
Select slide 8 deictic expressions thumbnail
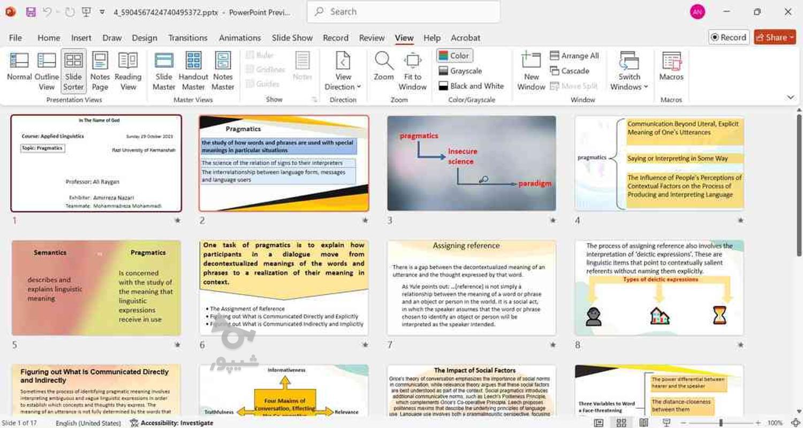(x=660, y=288)
